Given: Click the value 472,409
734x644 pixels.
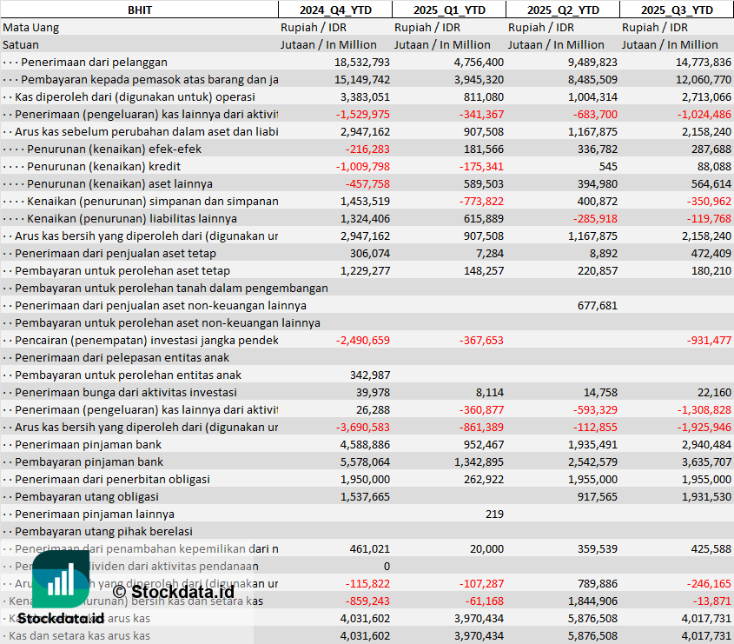Looking at the screenshot, I should click(711, 254).
